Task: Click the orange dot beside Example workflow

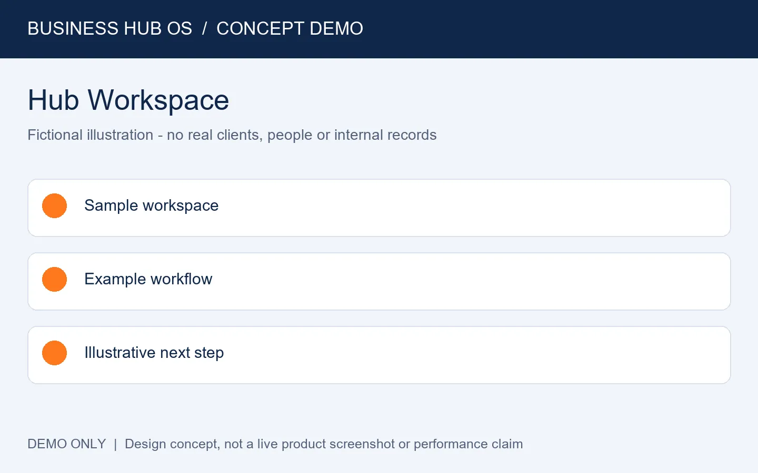Action: (54, 279)
